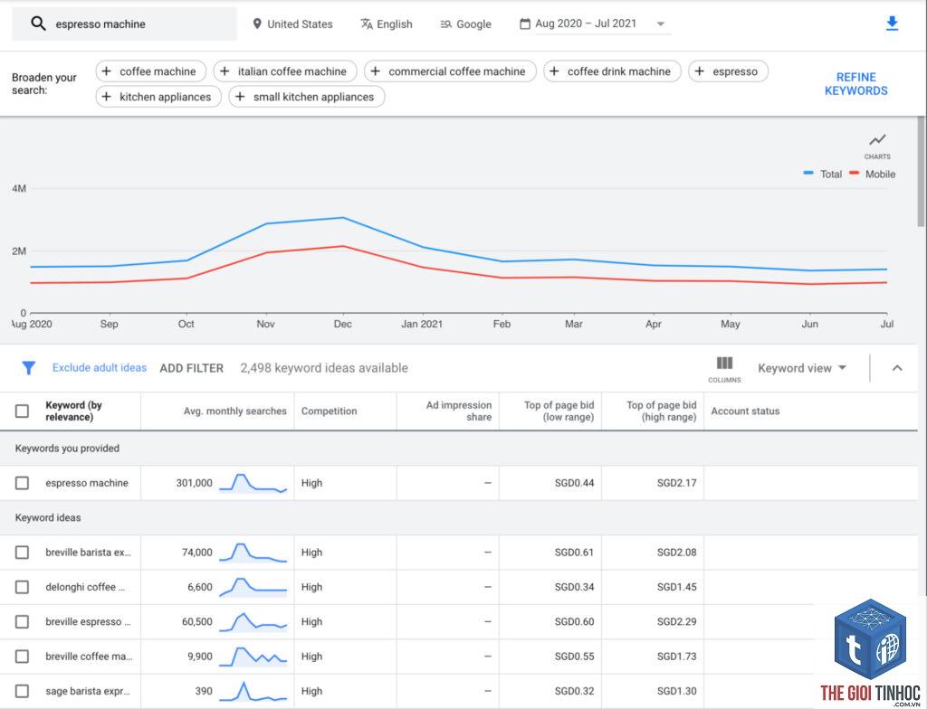Click the blue filter funnel icon
The height and width of the screenshot is (709, 927).
pyautogui.click(x=28, y=368)
